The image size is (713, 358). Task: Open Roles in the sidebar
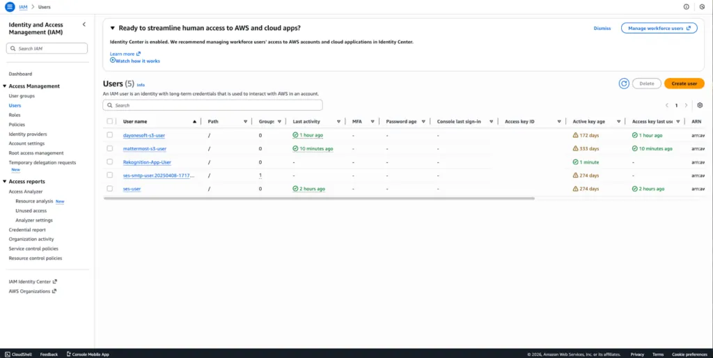click(x=15, y=115)
